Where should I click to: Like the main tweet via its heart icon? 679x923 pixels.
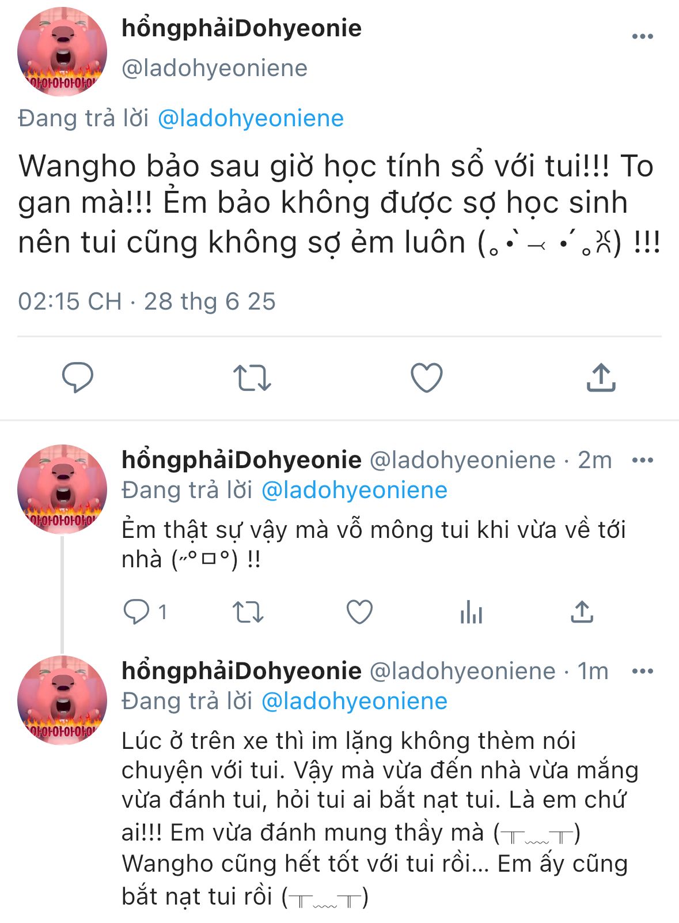tap(427, 378)
